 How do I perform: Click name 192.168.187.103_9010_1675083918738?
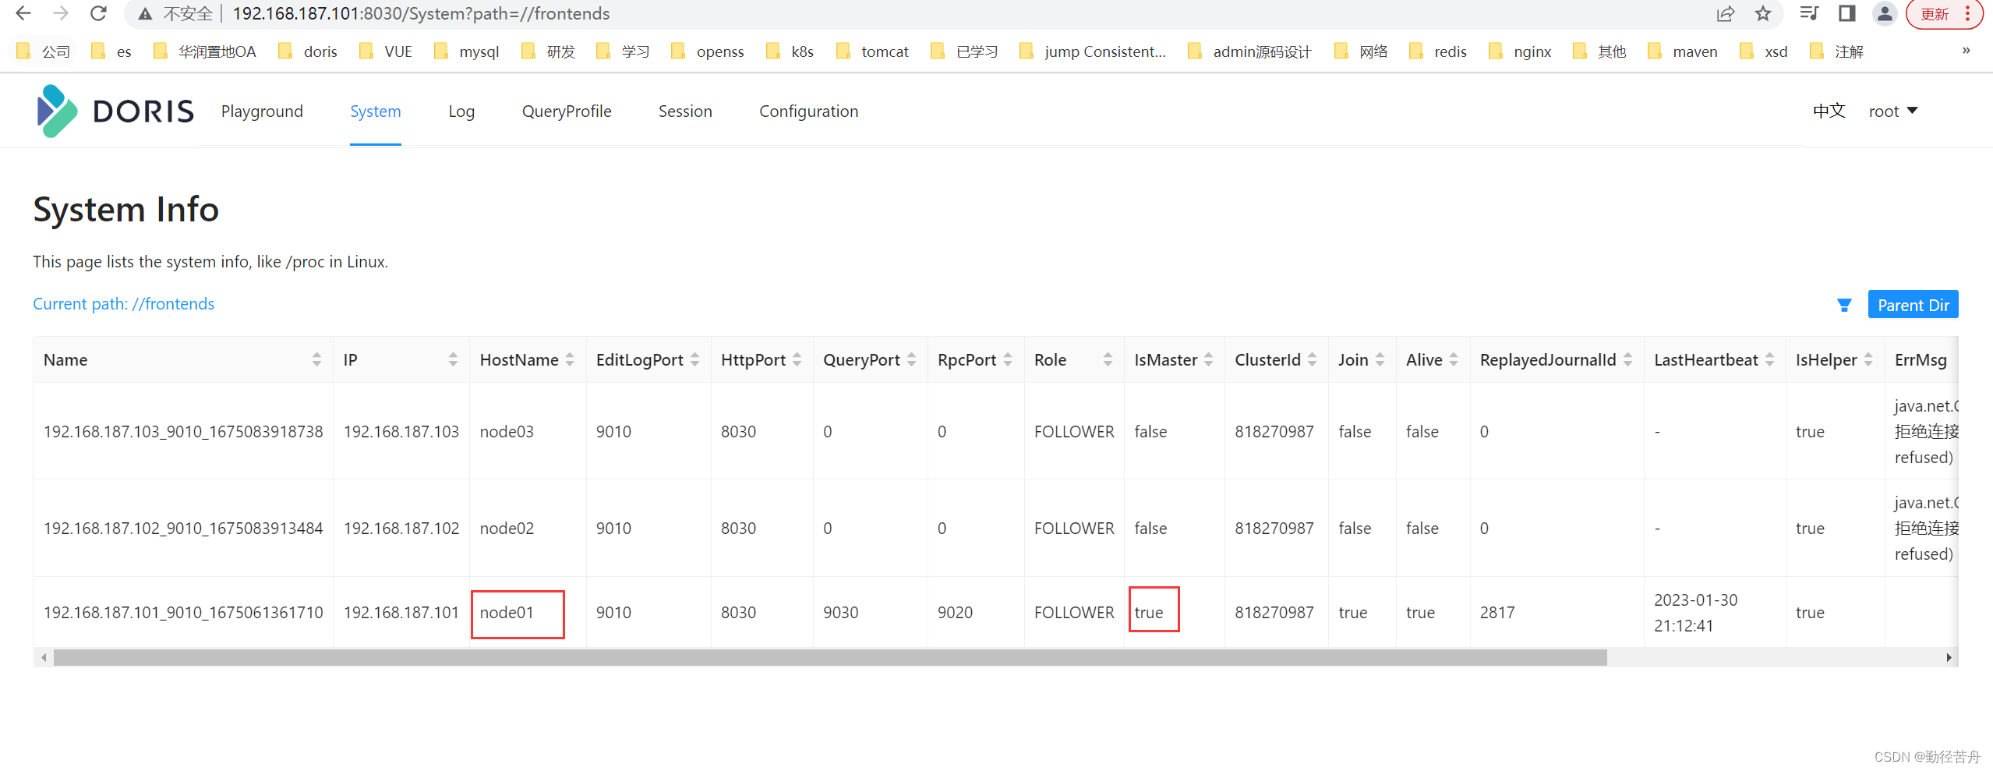[x=183, y=431]
